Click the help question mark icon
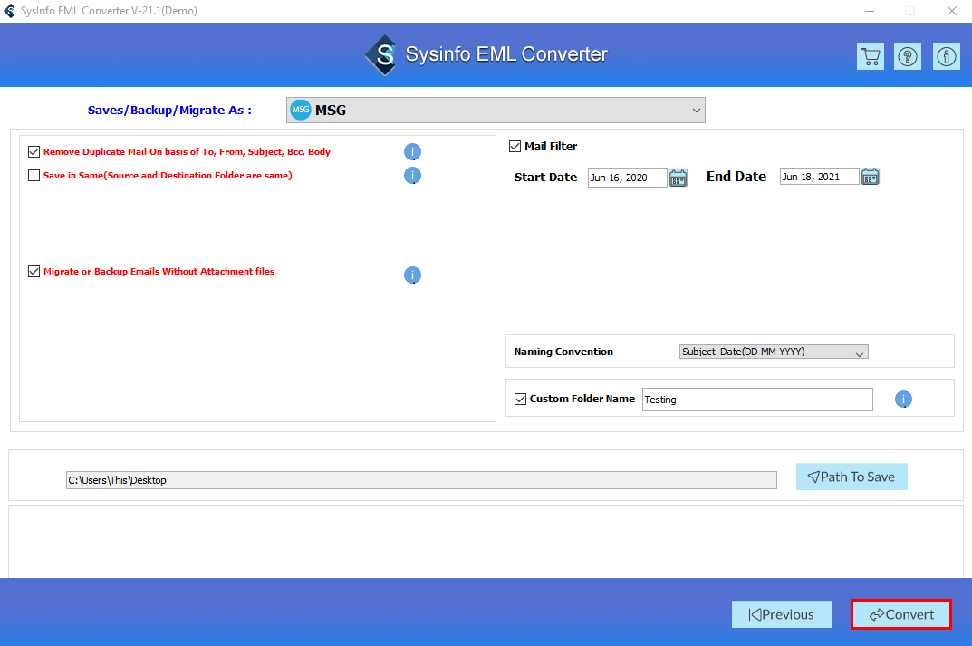This screenshot has height=646, width=972. pos(908,55)
